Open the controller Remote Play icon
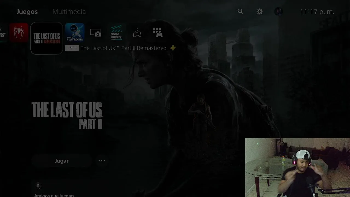The height and width of the screenshot is (197, 350). coord(137,33)
